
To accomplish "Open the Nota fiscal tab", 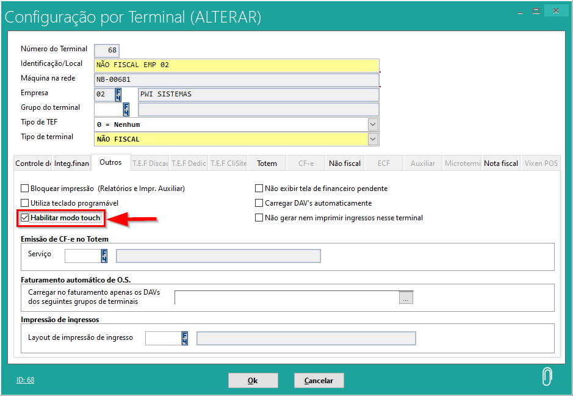I will [501, 164].
